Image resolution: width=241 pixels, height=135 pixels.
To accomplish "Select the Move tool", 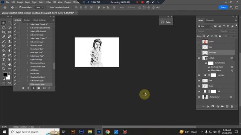I will pyautogui.click(x=3, y=23).
